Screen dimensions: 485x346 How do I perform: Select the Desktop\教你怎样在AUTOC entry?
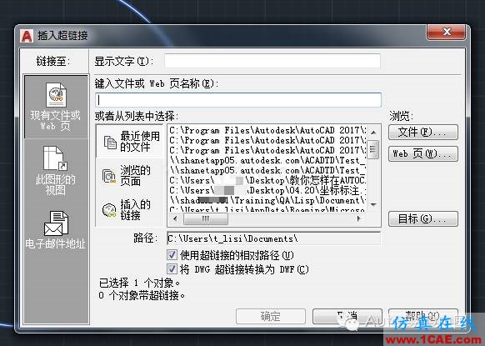click(x=267, y=180)
